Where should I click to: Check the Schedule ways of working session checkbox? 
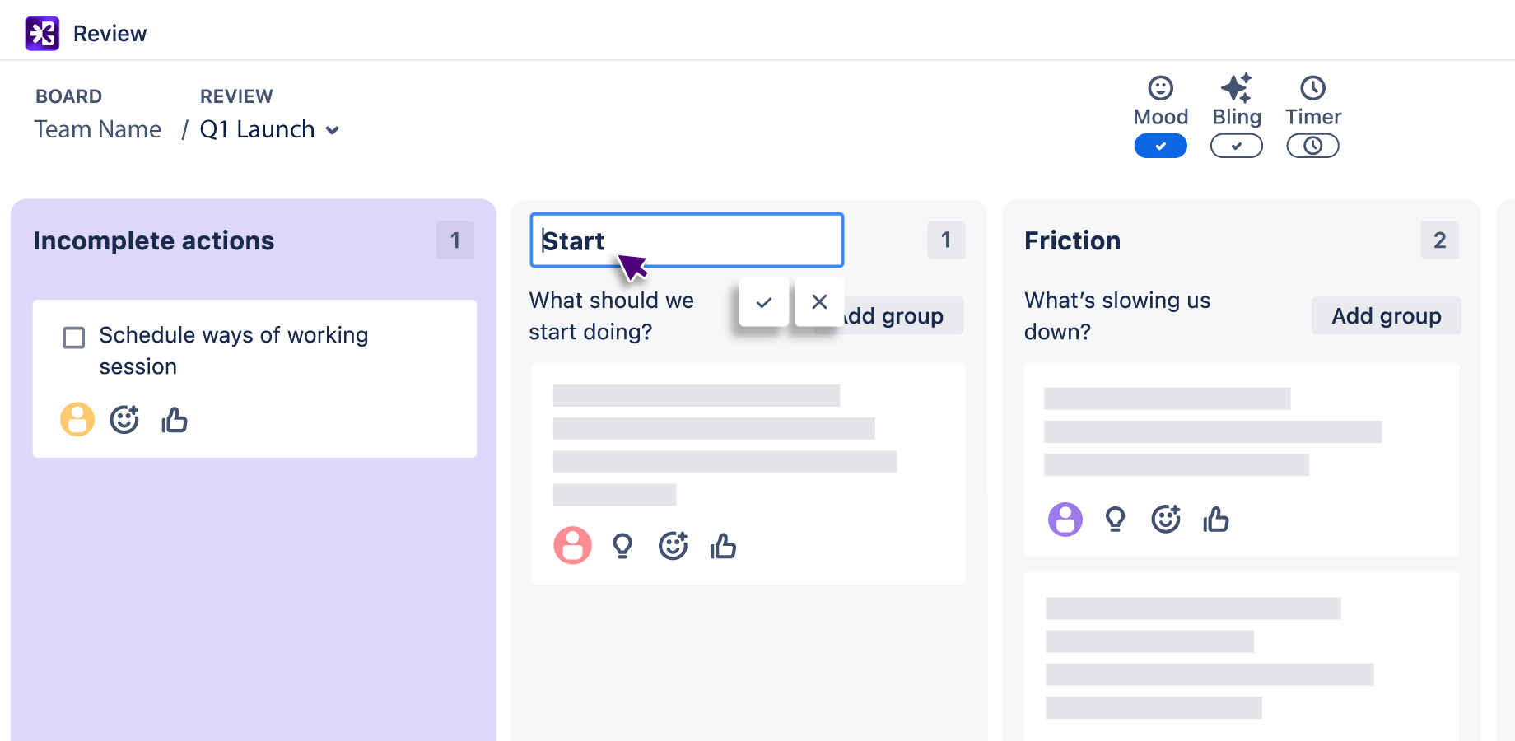tap(74, 338)
